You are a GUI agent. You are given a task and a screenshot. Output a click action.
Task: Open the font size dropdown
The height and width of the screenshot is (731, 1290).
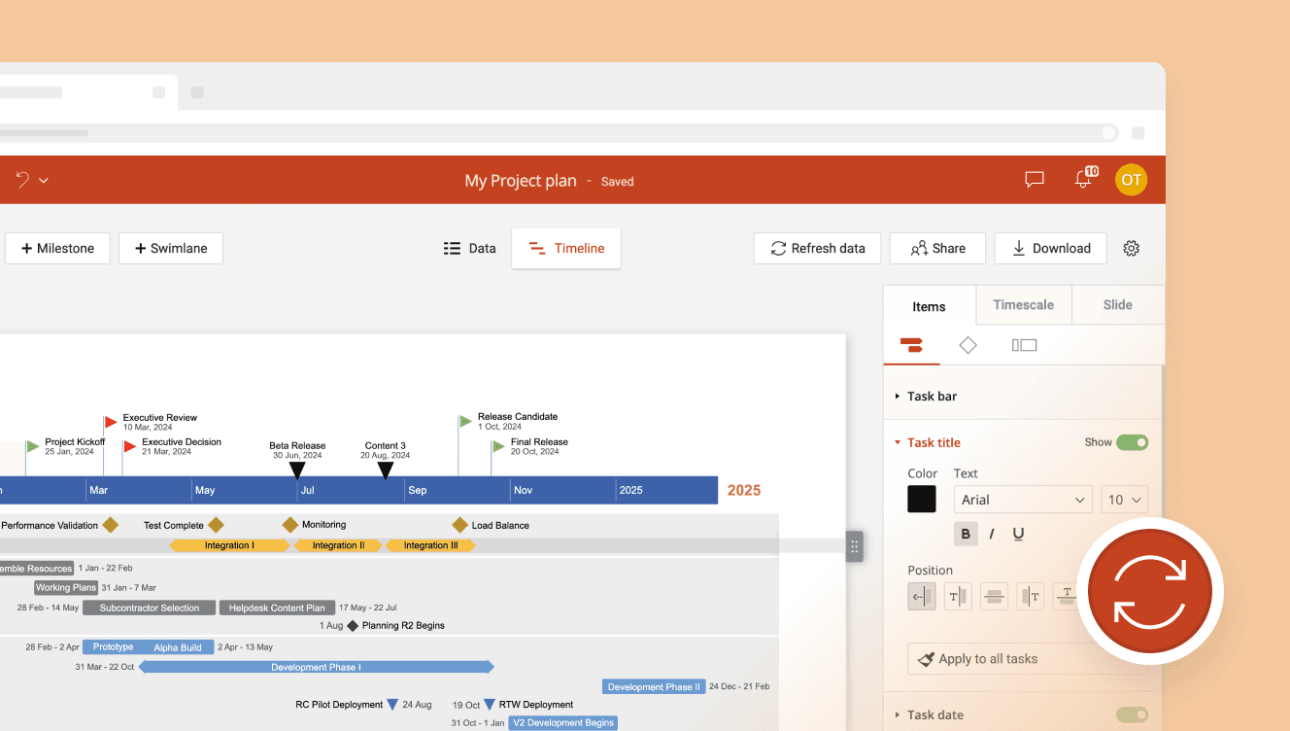(x=1124, y=499)
